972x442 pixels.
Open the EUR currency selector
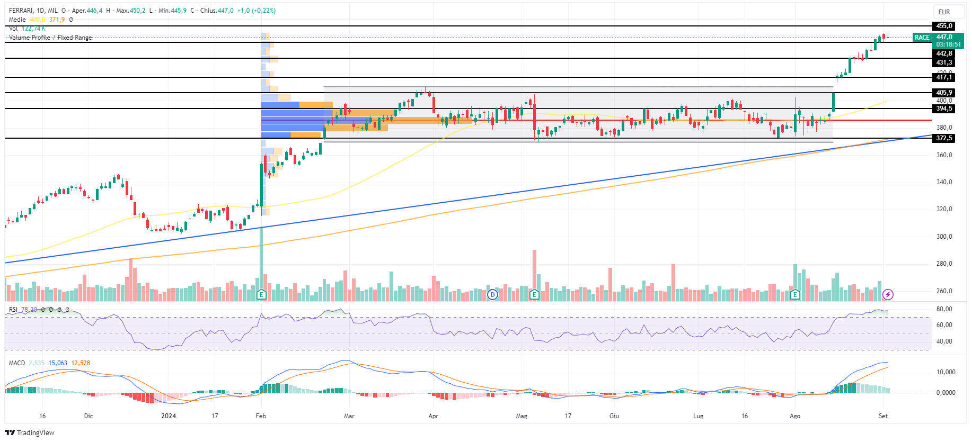[x=944, y=12]
